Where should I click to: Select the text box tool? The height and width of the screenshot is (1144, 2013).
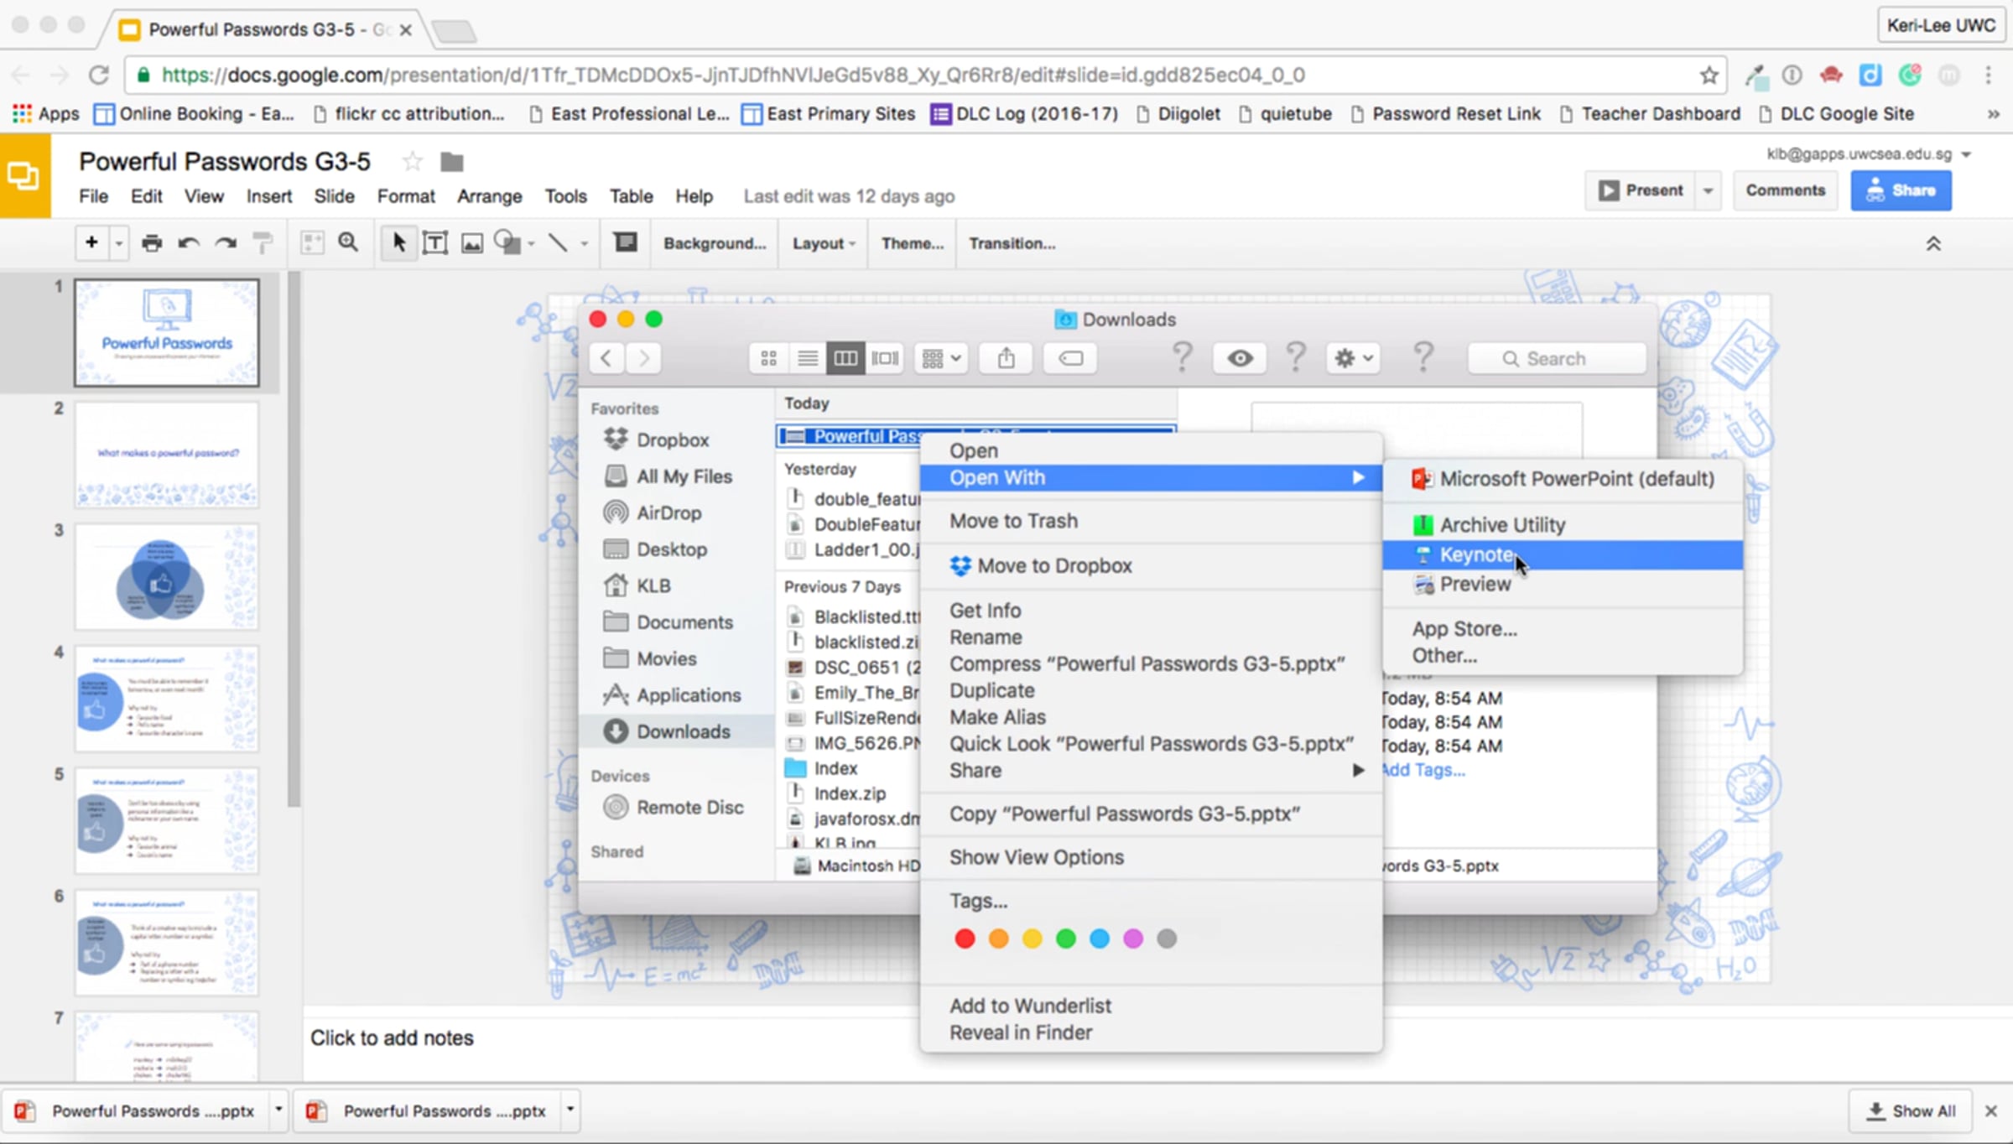coord(434,243)
